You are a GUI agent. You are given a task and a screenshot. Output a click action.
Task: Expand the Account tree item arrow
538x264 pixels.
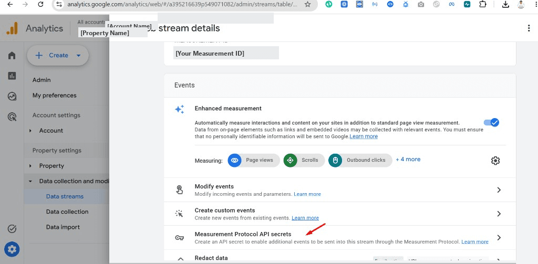pos(30,131)
